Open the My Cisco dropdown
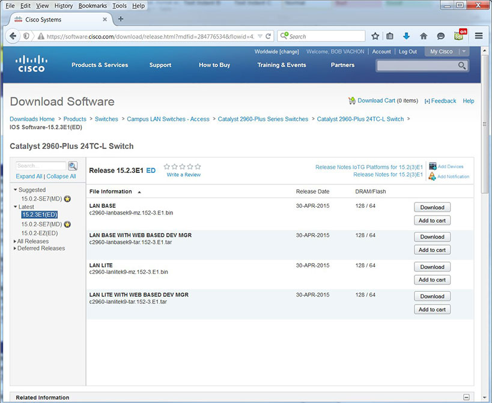492x403 pixels. pos(448,52)
